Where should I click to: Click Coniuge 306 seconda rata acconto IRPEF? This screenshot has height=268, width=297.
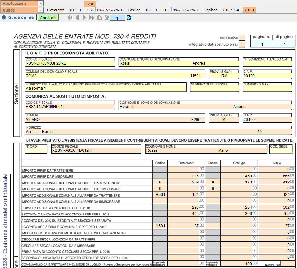pos(239,214)
